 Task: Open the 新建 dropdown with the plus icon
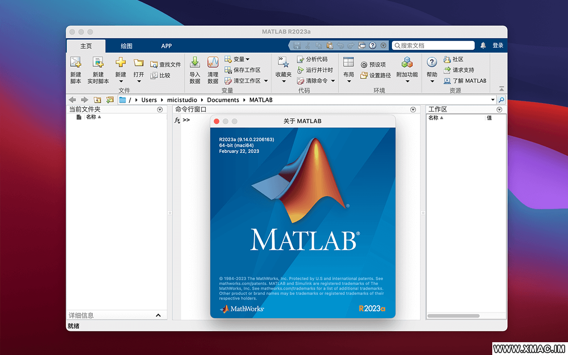point(121,70)
